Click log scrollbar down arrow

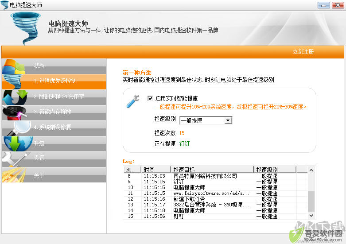[311, 216]
